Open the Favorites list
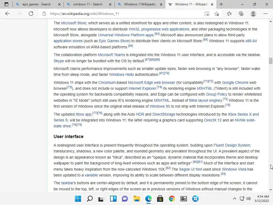The width and height of the screenshot is (273, 205). tap(229, 14)
